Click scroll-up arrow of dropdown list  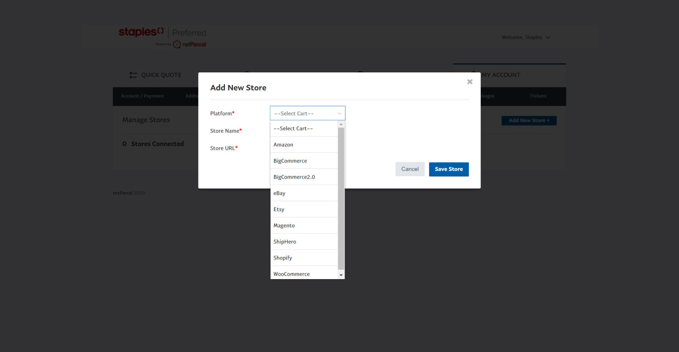pos(341,124)
